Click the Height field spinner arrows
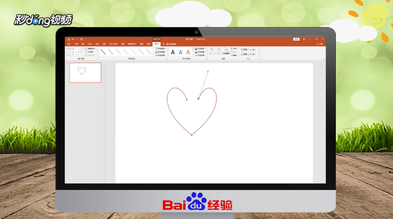 (x=258, y=50)
